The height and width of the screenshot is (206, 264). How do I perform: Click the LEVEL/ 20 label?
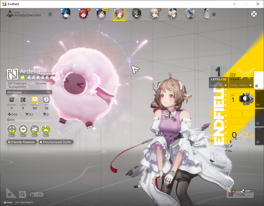[x=218, y=79]
